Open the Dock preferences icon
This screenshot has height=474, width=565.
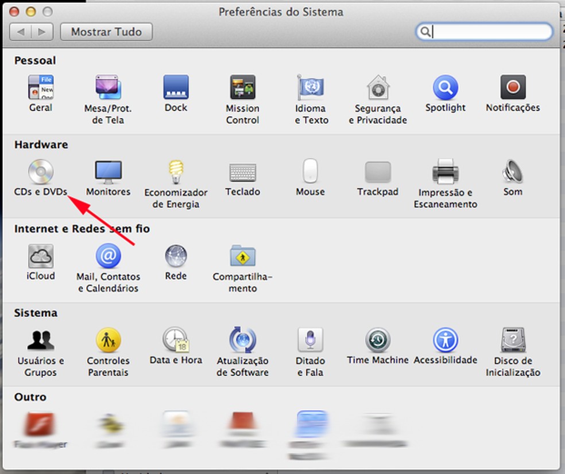pos(176,87)
